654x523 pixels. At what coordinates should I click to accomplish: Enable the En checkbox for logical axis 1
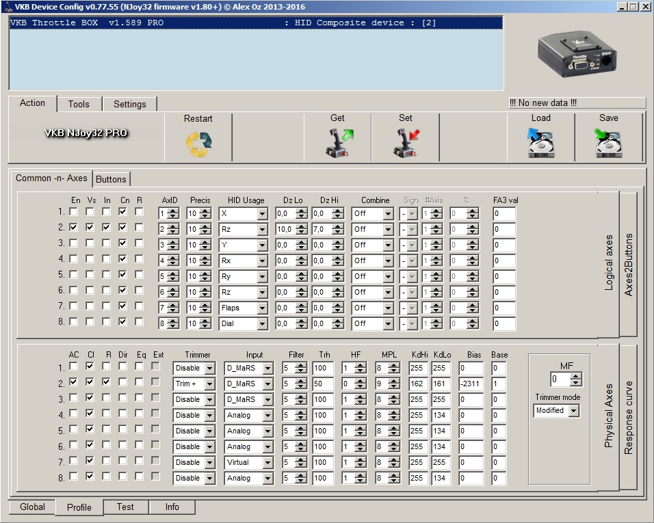click(73, 212)
